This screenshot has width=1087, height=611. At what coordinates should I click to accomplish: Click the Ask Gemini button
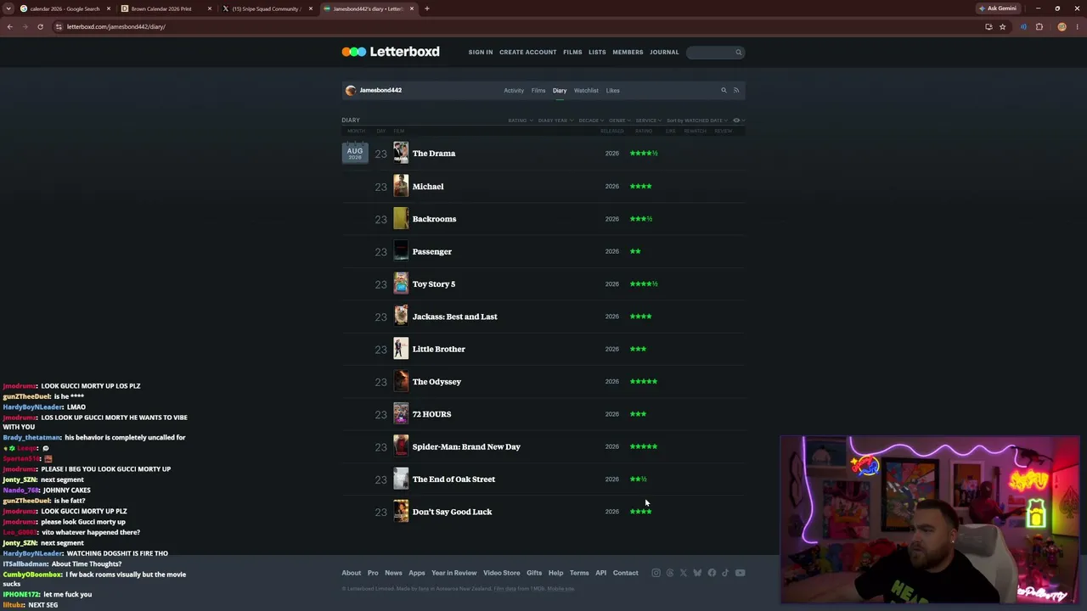tap(998, 8)
